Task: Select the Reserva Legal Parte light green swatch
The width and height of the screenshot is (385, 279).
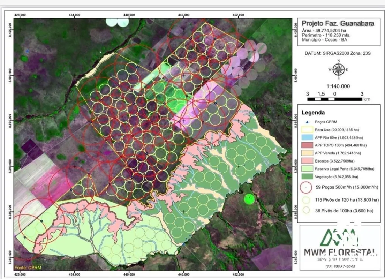Action: (x=305, y=168)
